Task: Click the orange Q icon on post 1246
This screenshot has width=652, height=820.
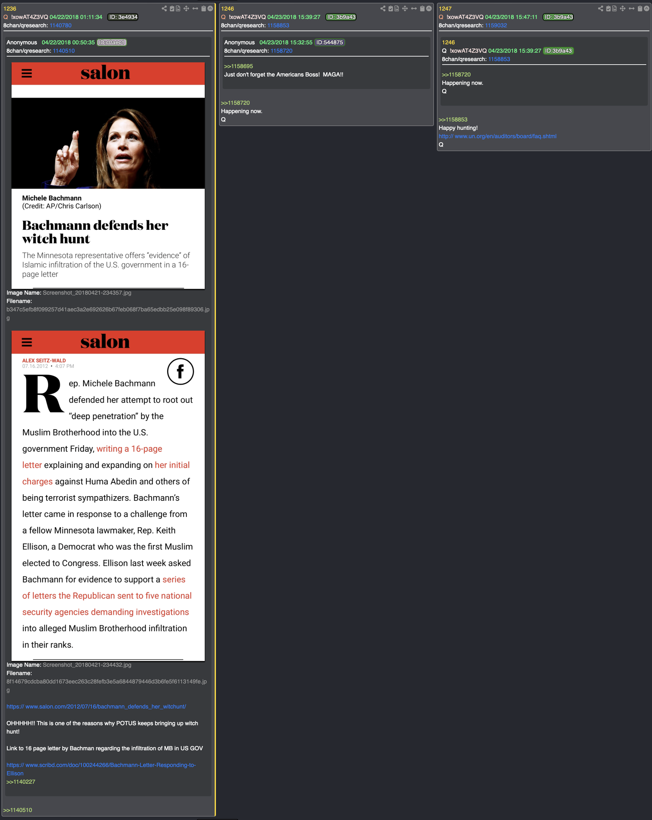Action: (x=223, y=17)
